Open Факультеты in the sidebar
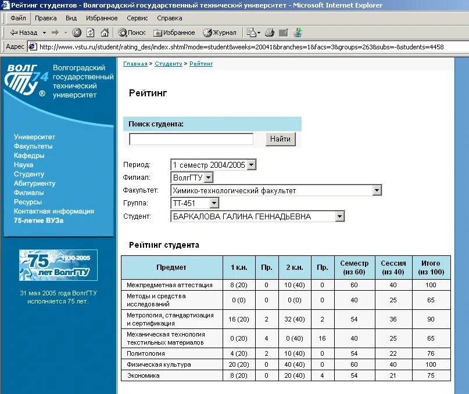The width and height of the screenshot is (469, 394). pos(33,146)
